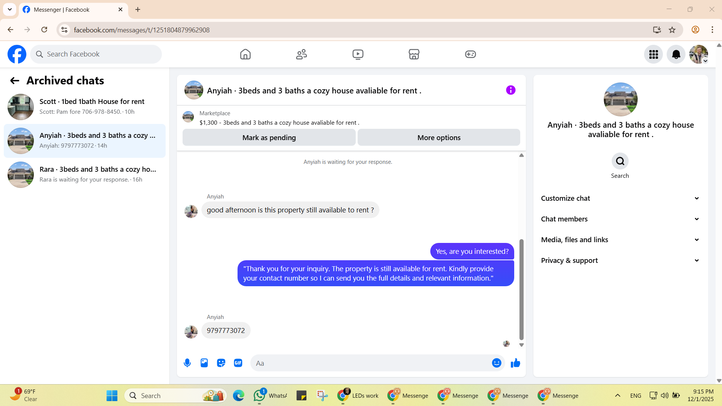Open Microsoft Edge from taskbar
The width and height of the screenshot is (722, 406).
point(238,395)
